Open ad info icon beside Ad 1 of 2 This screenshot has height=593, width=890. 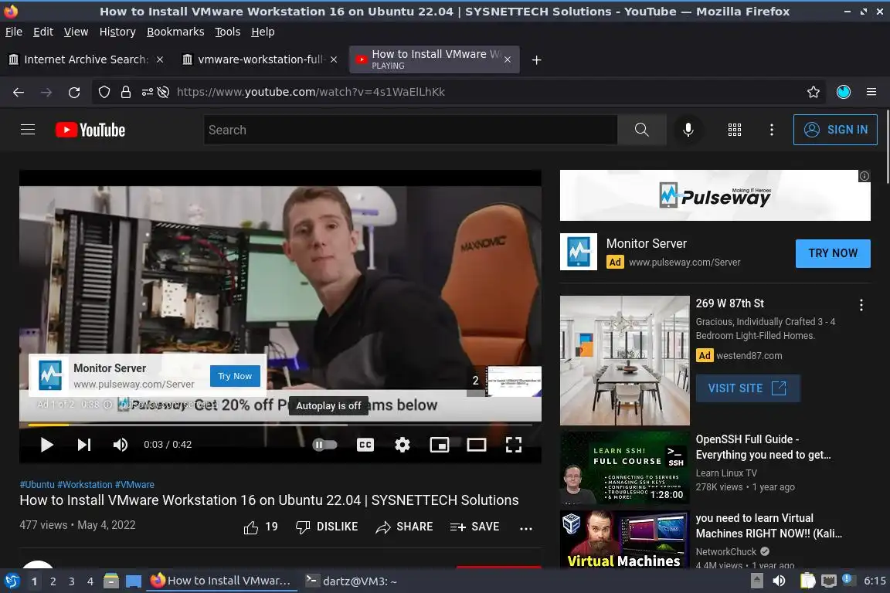pyautogui.click(x=107, y=405)
